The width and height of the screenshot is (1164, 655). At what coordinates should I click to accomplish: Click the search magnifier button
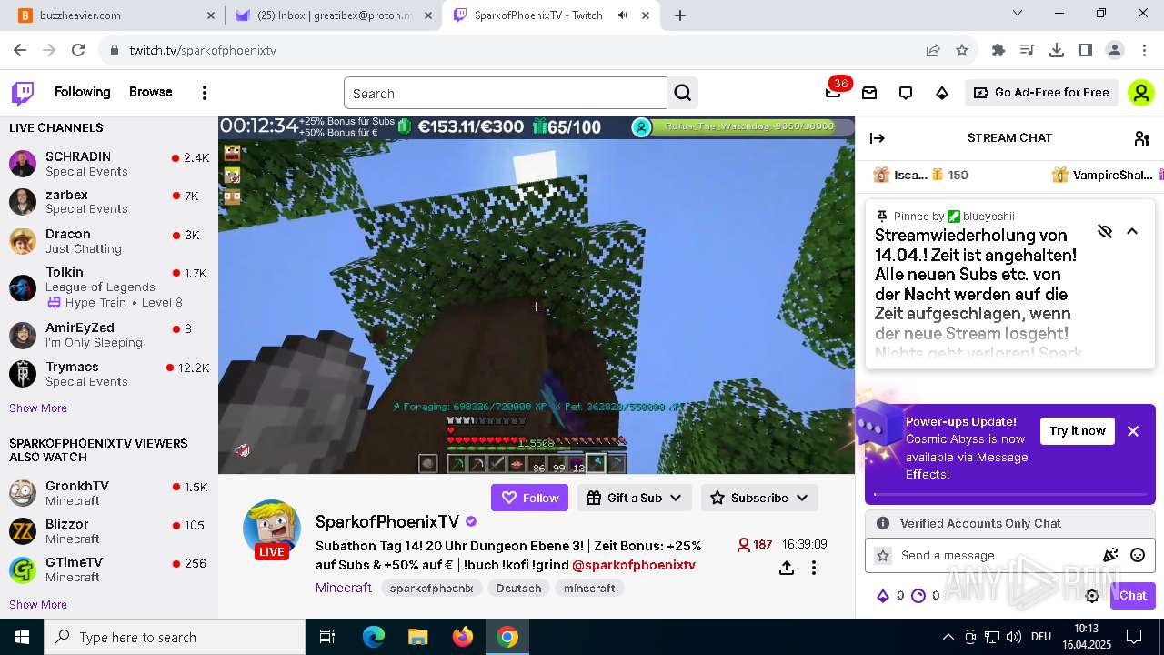point(683,93)
